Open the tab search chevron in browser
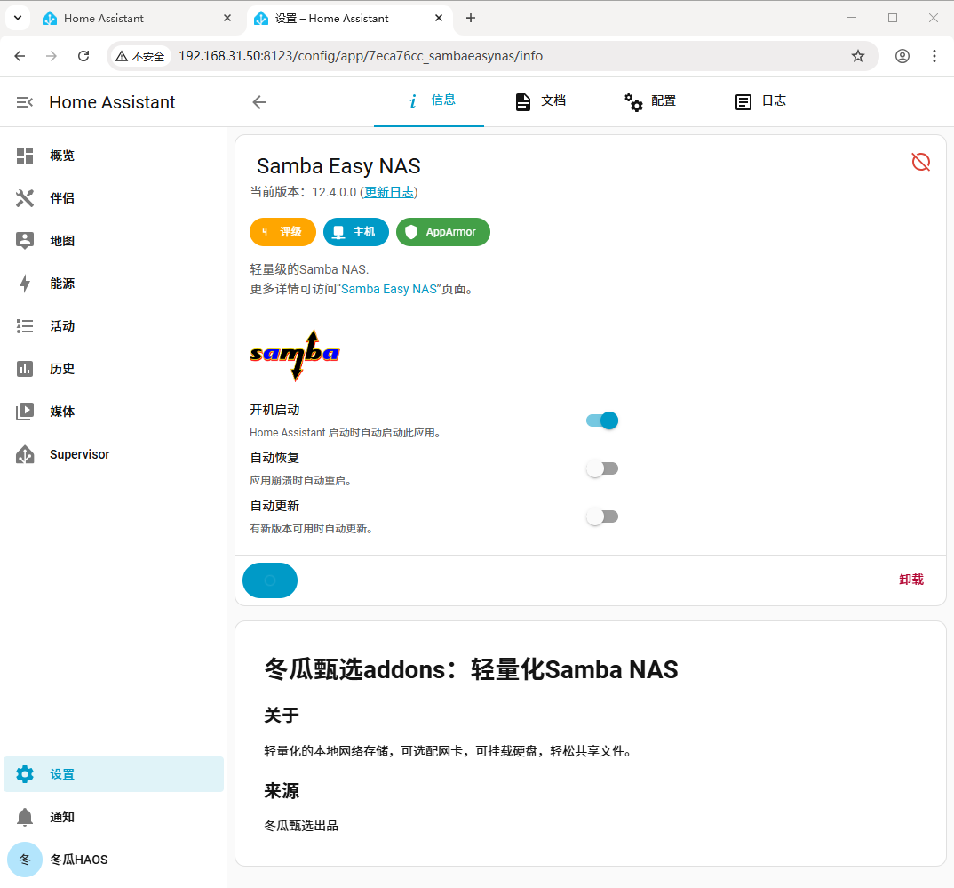Image resolution: width=954 pixels, height=888 pixels. coord(18,18)
